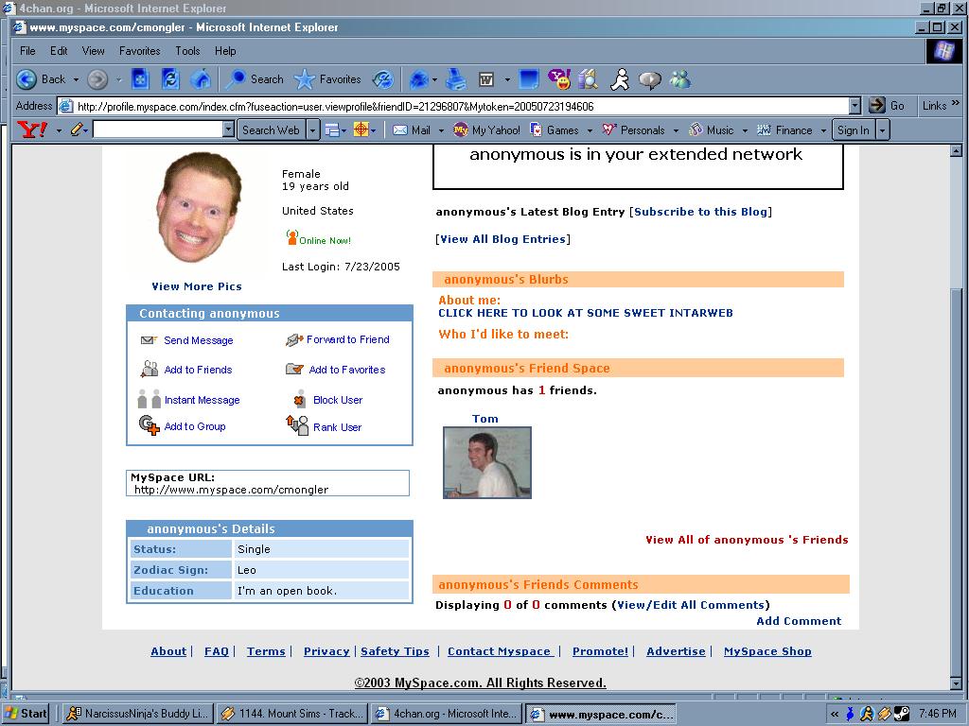Open the Edit with Word dropdown arrow
Screen dimensions: 969x726
point(507,79)
